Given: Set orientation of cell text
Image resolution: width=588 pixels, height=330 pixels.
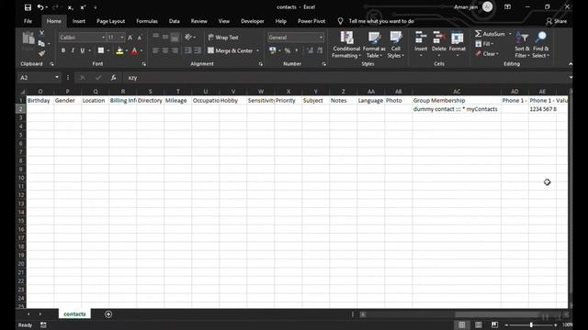Looking at the screenshot, I should coord(188,37).
